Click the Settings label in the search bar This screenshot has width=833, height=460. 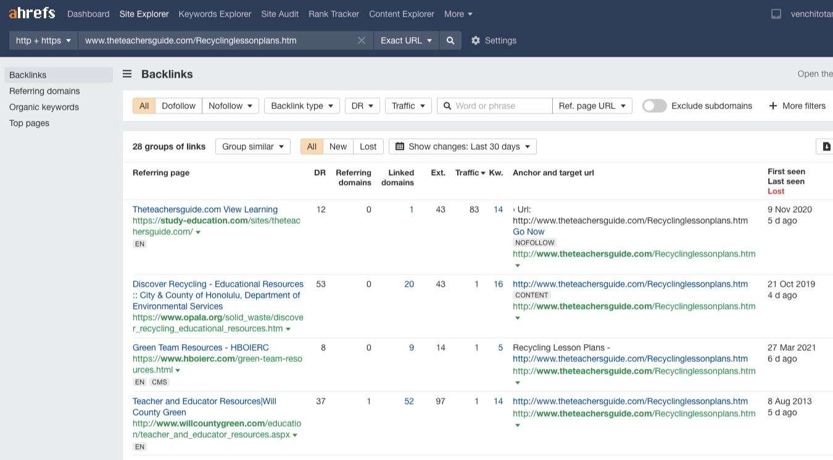point(500,41)
